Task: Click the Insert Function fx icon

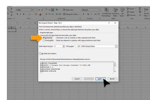Action: pyautogui.click(x=35, y=23)
